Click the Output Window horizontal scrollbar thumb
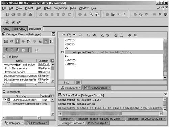The height and width of the screenshot is (127, 169). [x=92, y=114]
